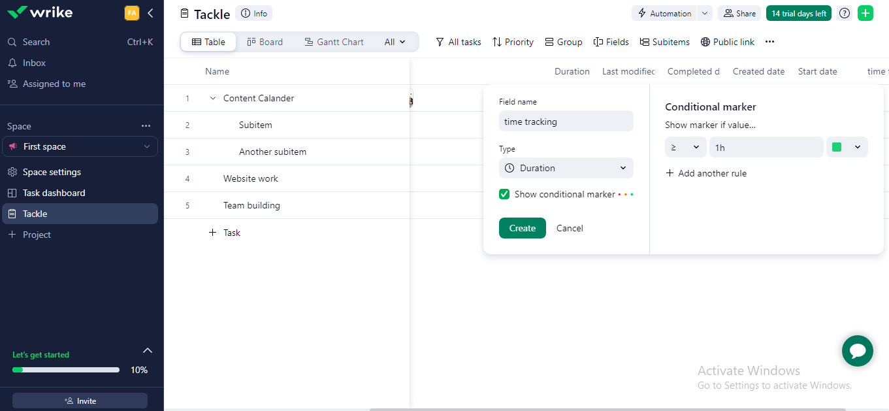The height and width of the screenshot is (411, 889).
Task: Open the Fields settings
Action: (611, 42)
